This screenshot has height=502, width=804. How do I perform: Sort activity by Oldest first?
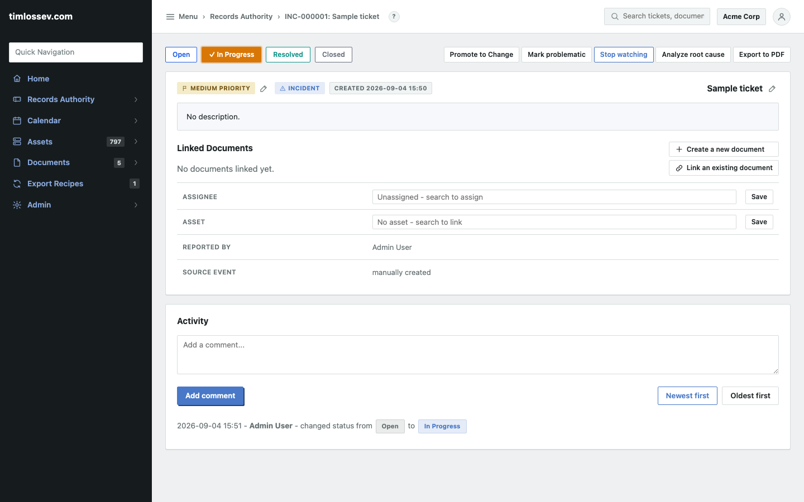click(x=750, y=396)
